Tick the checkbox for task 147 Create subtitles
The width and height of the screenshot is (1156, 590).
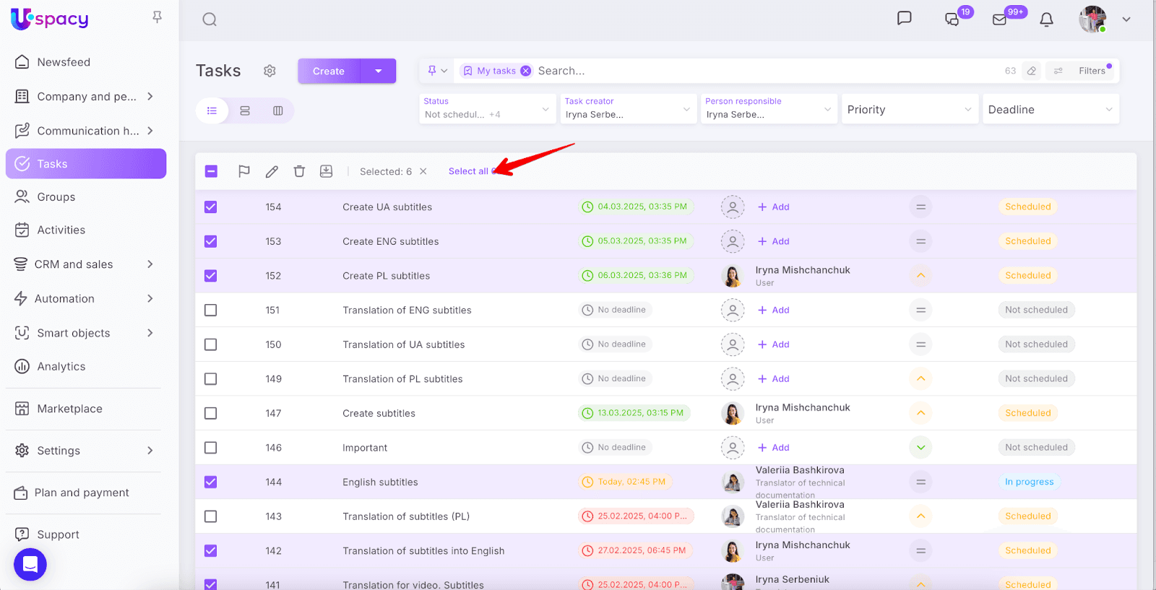(x=211, y=413)
